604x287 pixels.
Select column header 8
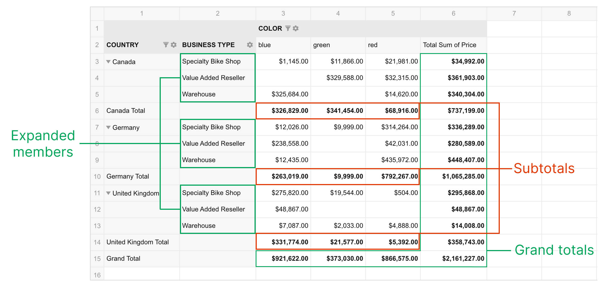coord(569,13)
